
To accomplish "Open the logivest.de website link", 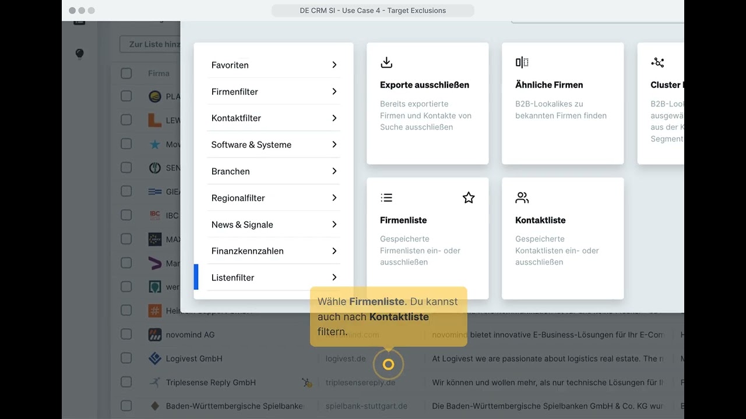I will point(346,358).
